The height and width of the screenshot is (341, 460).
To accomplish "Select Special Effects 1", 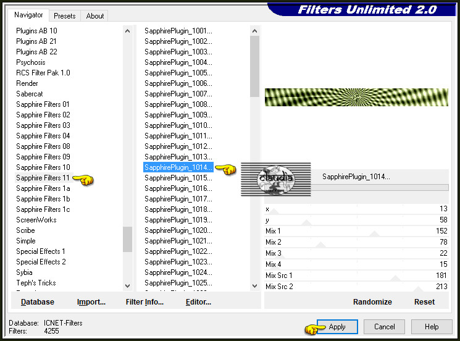I will point(41,251).
